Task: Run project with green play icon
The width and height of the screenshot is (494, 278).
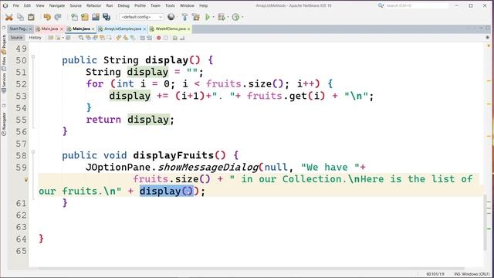Action: coord(208,17)
